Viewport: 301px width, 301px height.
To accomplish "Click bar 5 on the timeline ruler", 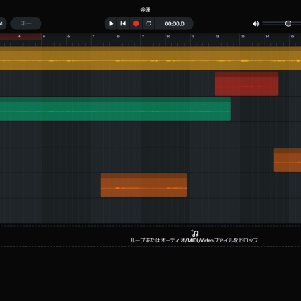I will 44,36.
